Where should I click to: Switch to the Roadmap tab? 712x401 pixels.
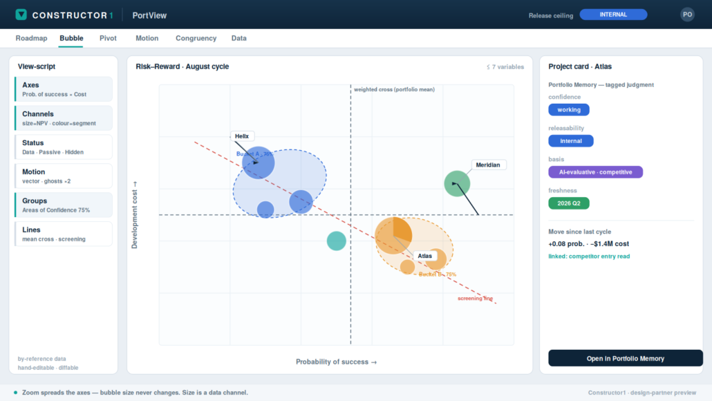pyautogui.click(x=31, y=38)
